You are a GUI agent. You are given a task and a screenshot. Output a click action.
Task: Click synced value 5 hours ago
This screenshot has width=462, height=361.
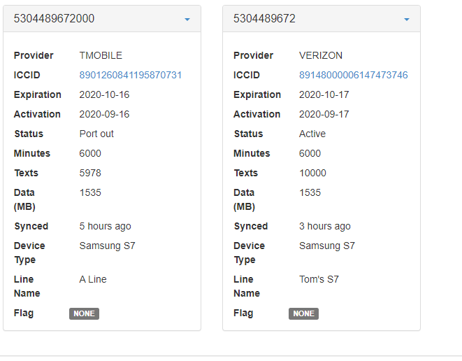tap(105, 226)
